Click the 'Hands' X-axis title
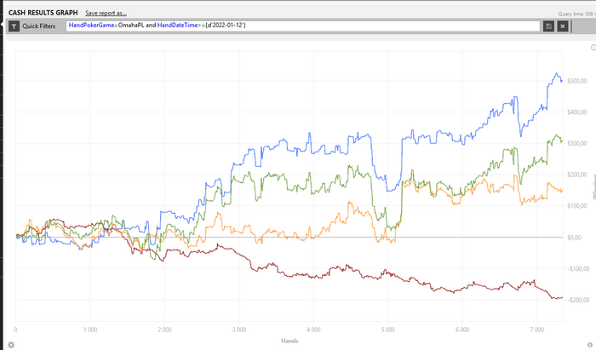Image resolution: width=596 pixels, height=350 pixels. (x=289, y=341)
